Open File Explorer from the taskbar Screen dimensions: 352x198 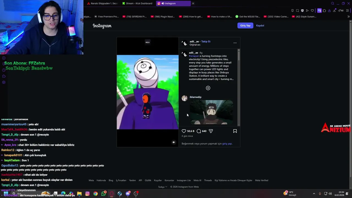click(79, 194)
